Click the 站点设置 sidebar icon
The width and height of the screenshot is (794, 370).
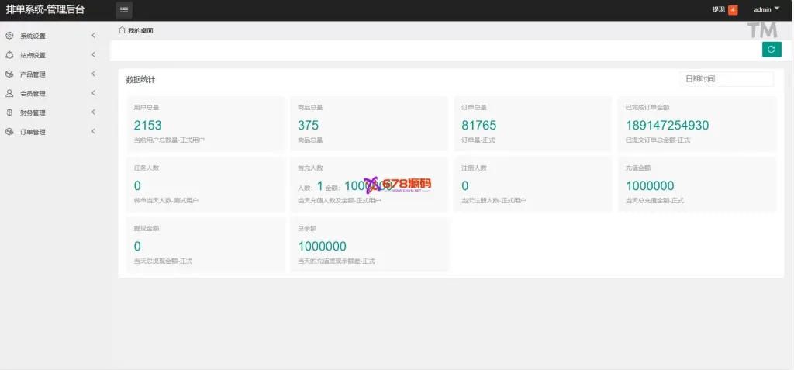9,55
